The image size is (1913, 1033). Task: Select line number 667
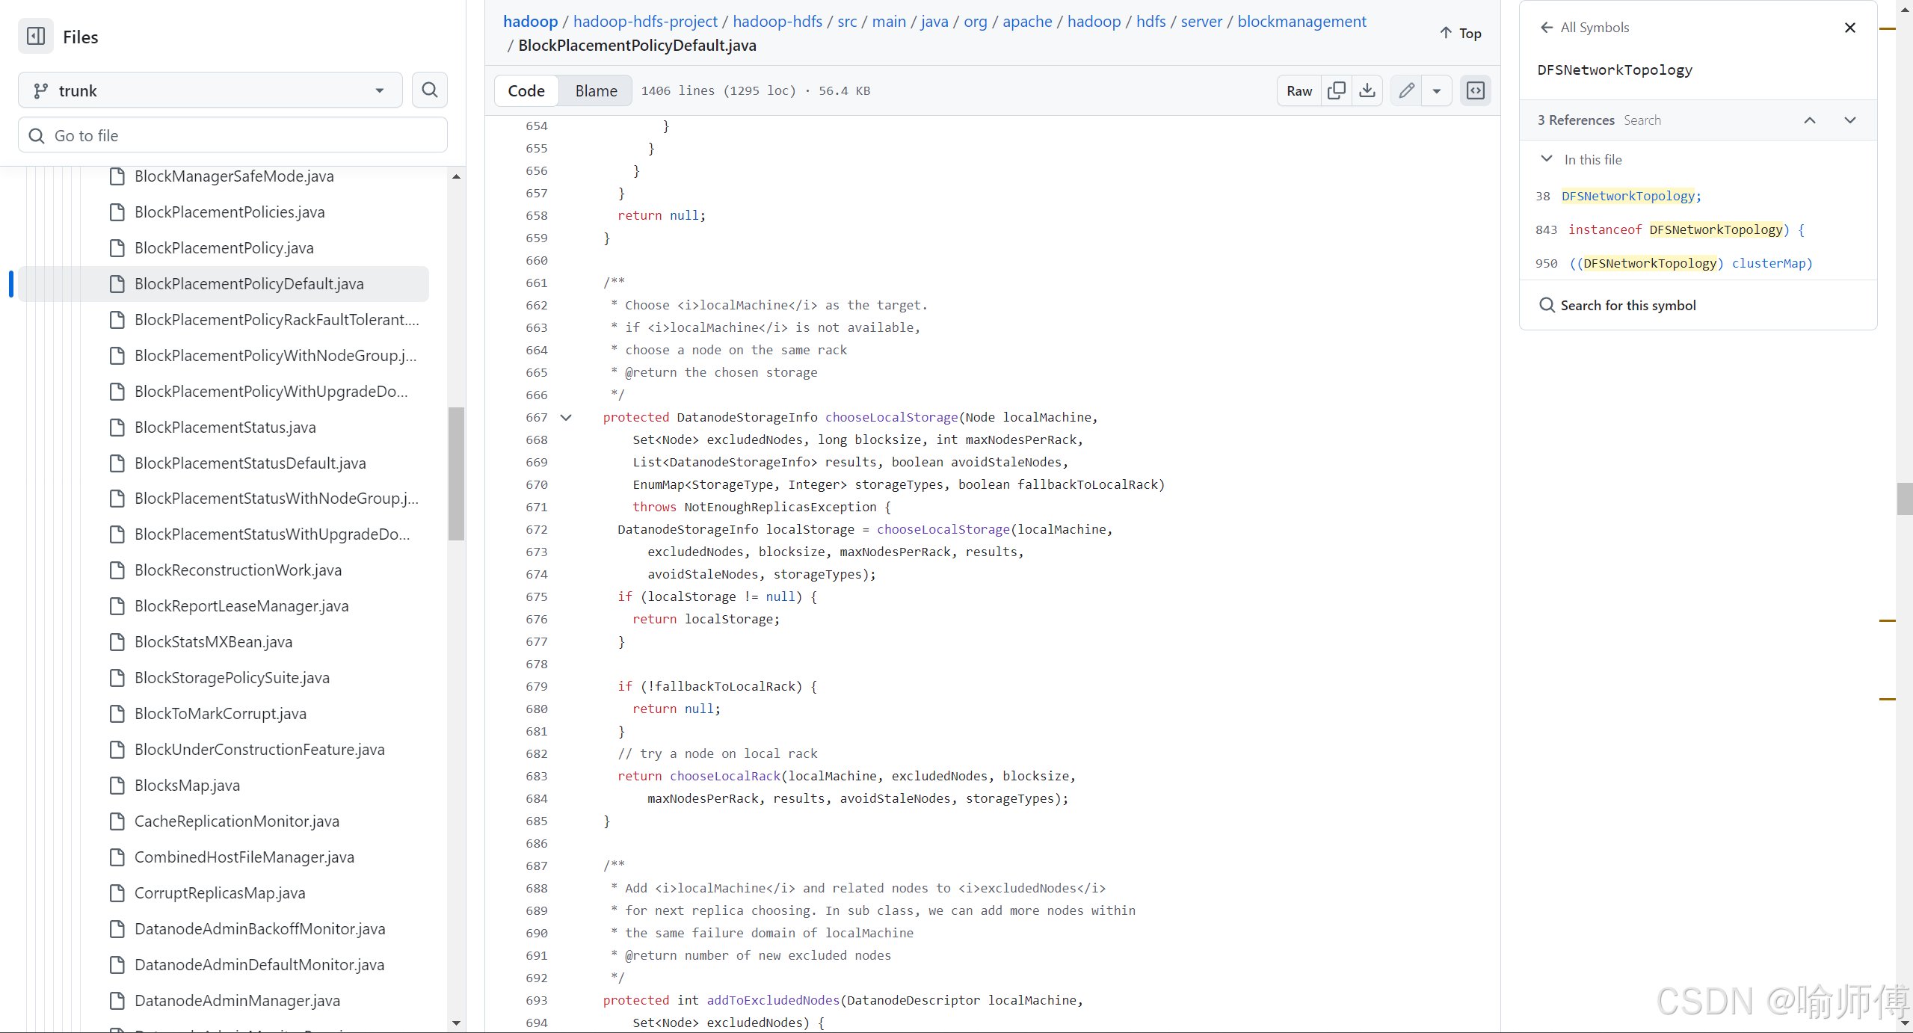point(536,418)
